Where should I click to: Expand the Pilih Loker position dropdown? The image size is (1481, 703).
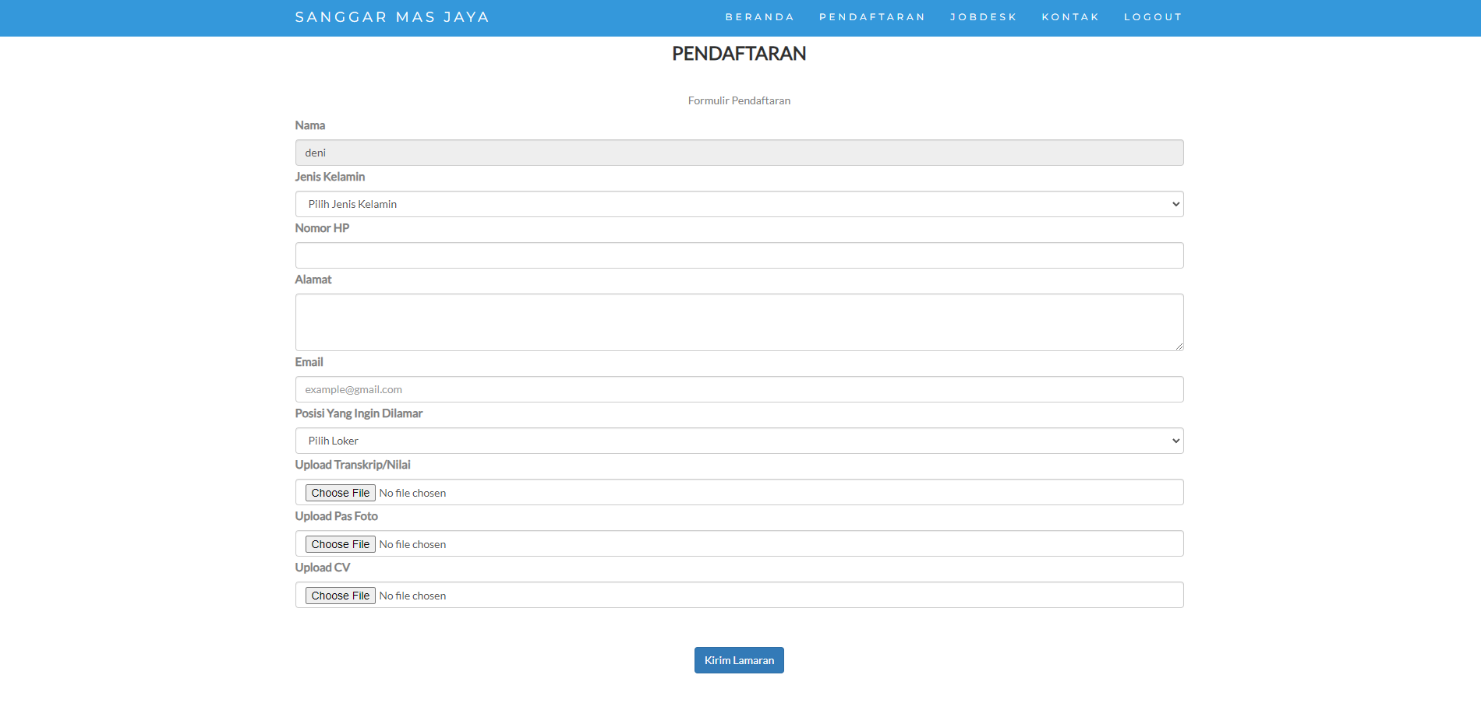point(738,441)
